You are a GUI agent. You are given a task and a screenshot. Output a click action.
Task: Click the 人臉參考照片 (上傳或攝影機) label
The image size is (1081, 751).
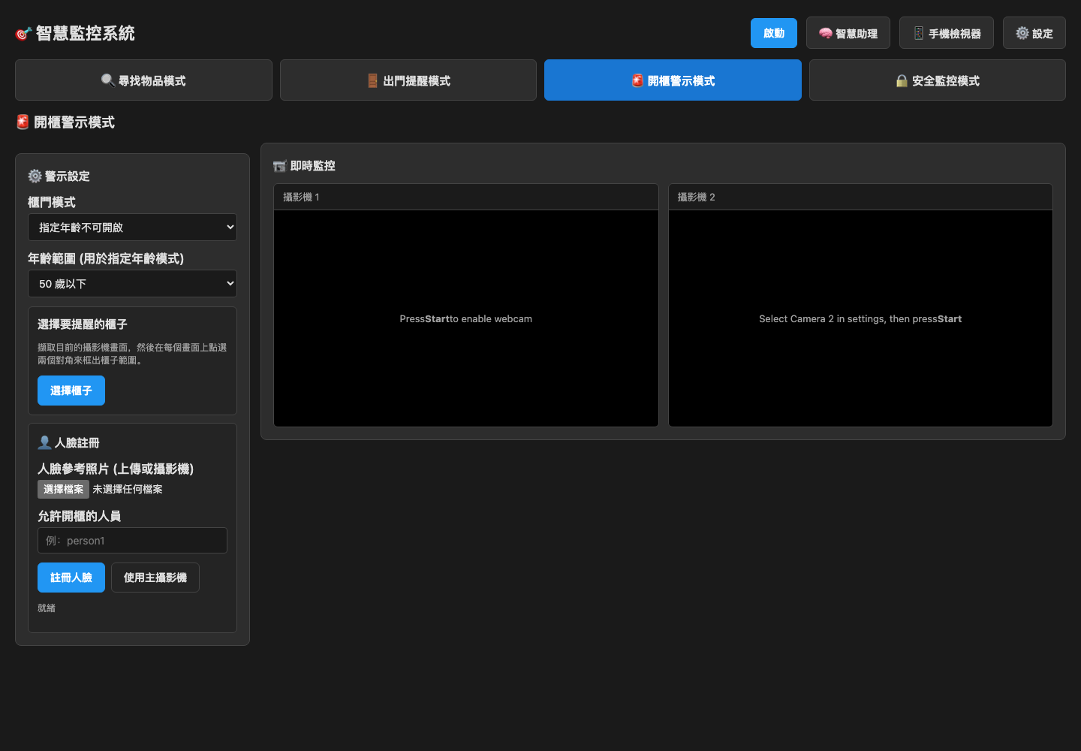click(x=116, y=469)
